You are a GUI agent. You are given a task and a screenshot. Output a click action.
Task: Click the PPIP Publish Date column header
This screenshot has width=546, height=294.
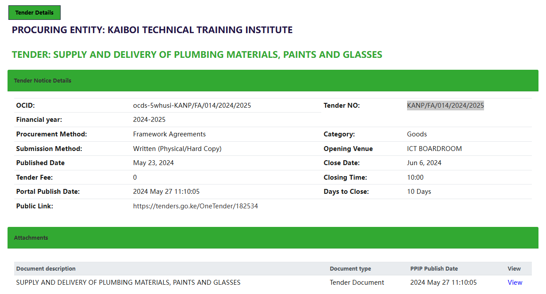tap(434, 268)
